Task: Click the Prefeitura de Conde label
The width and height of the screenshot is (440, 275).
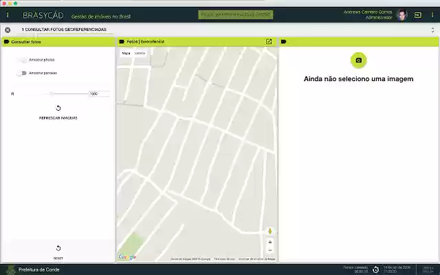Action: click(38, 269)
